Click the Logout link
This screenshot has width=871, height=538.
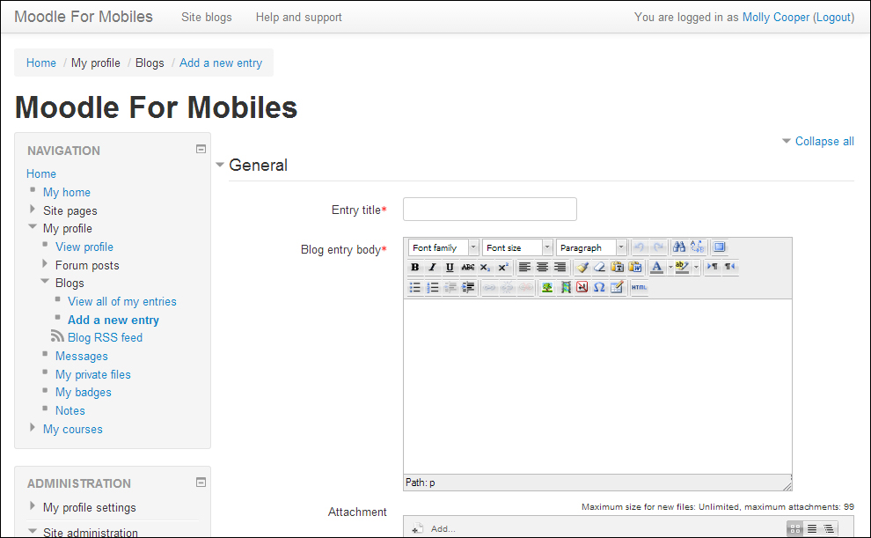coord(833,17)
